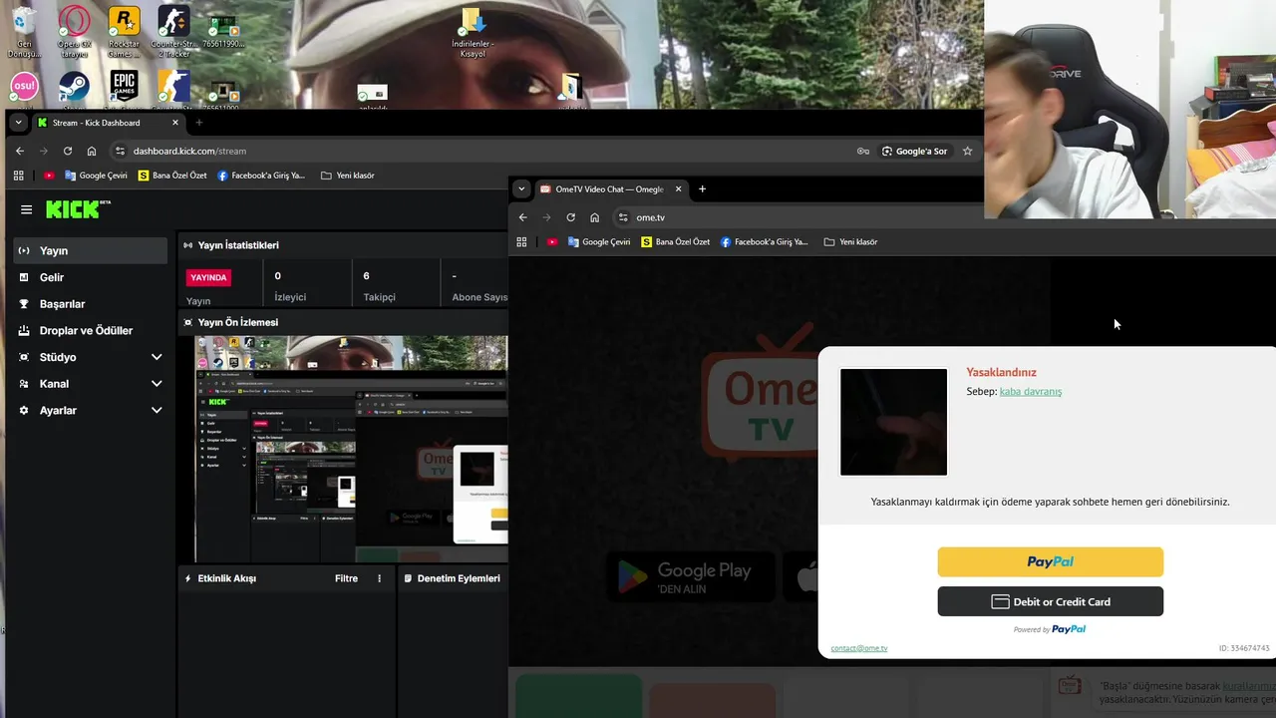1276x718 pixels.
Task: Click the home button in the Kick window
Action: pos(92,151)
